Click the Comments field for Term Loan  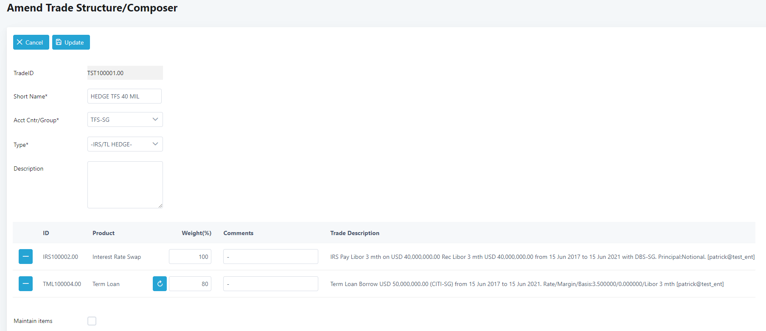[x=270, y=284]
